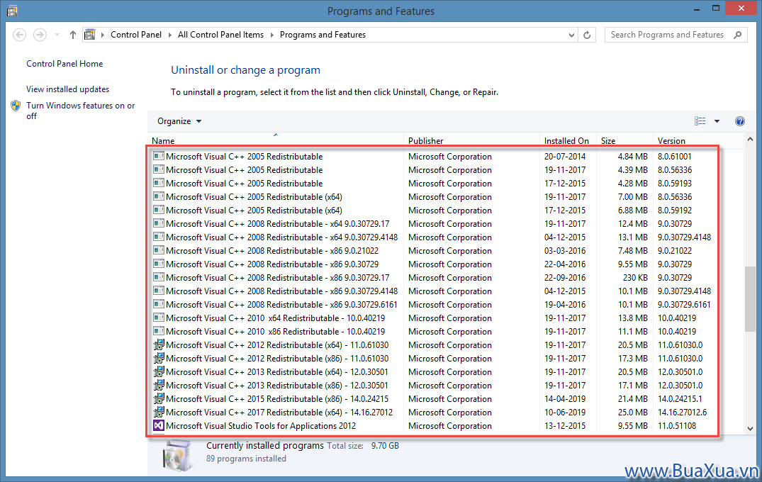Click icon of Visual C++ 2008 x86 9.0.21022
The height and width of the screenshot is (482, 762).
(x=159, y=250)
